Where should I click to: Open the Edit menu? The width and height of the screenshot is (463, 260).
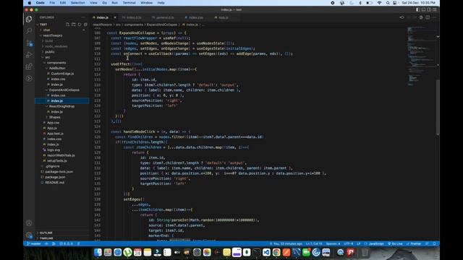click(x=63, y=3)
